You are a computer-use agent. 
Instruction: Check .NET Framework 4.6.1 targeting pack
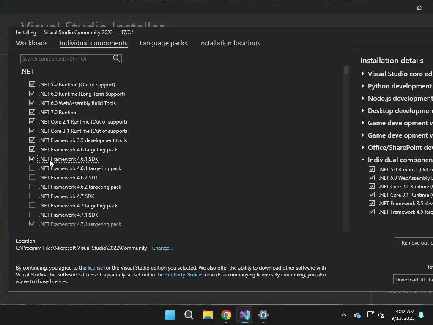(x=32, y=168)
